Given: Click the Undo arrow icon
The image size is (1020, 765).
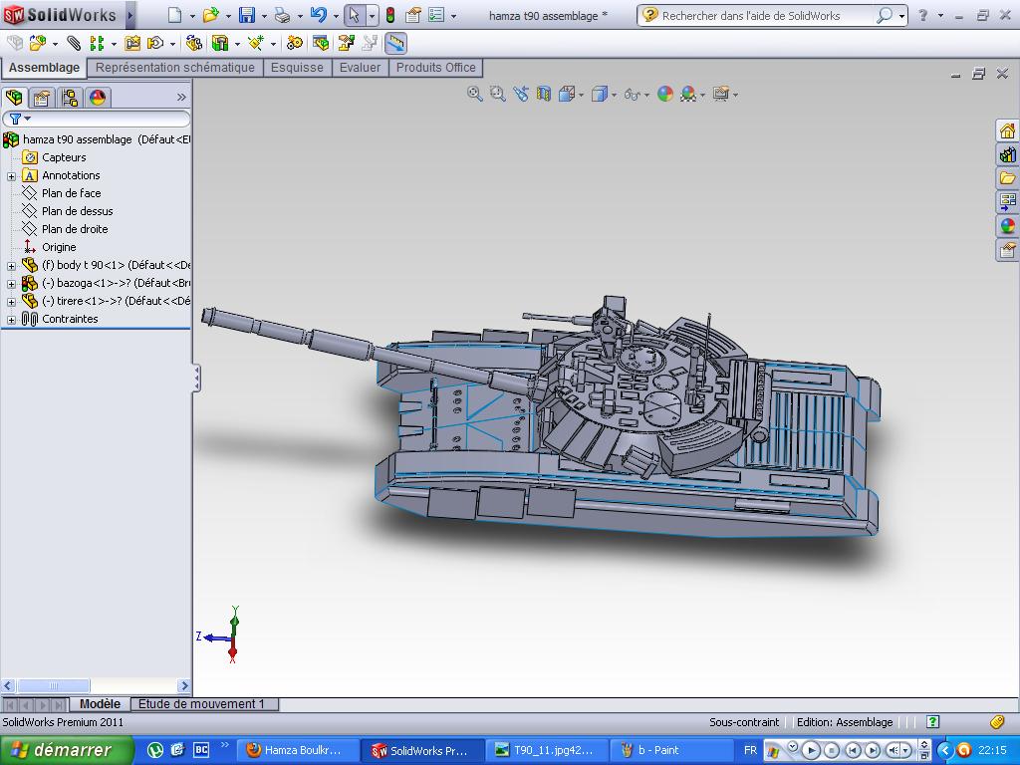Looking at the screenshot, I should click(x=318, y=15).
